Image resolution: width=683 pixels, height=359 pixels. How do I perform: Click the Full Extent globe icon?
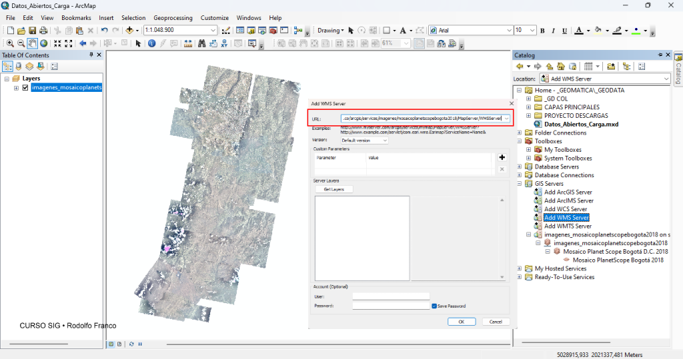tap(44, 43)
